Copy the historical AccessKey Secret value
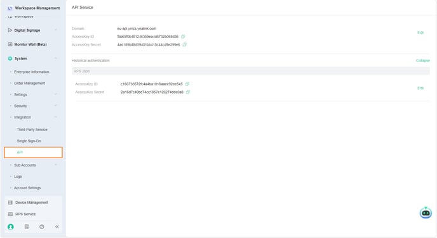 188,92
